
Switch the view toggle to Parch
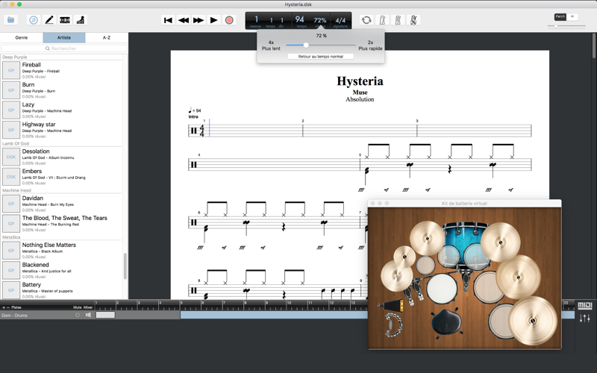click(560, 16)
